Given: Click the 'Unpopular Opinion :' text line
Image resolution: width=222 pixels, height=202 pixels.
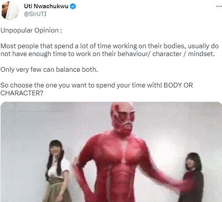Looking at the screenshot, I should click(31, 31).
